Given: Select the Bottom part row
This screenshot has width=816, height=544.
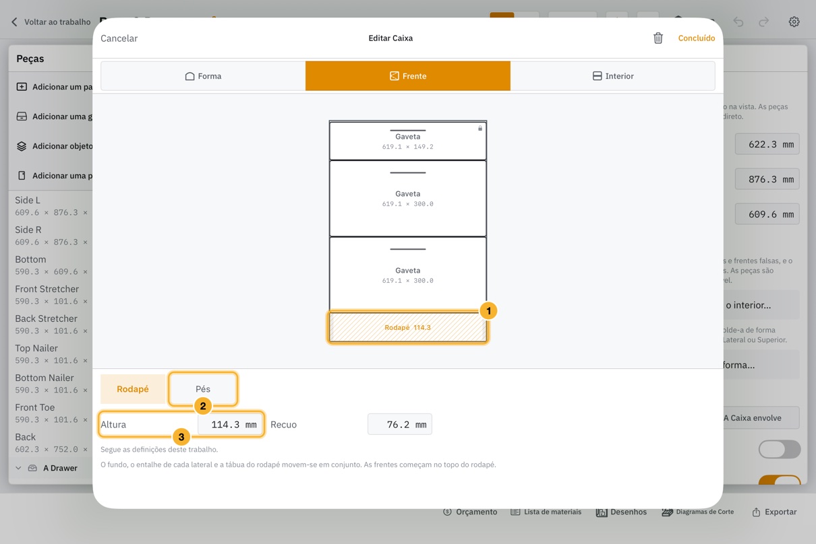Looking at the screenshot, I should [x=51, y=265].
